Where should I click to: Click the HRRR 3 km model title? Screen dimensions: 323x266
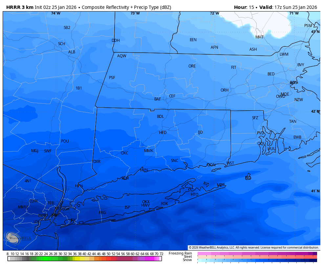[x=20, y=7]
